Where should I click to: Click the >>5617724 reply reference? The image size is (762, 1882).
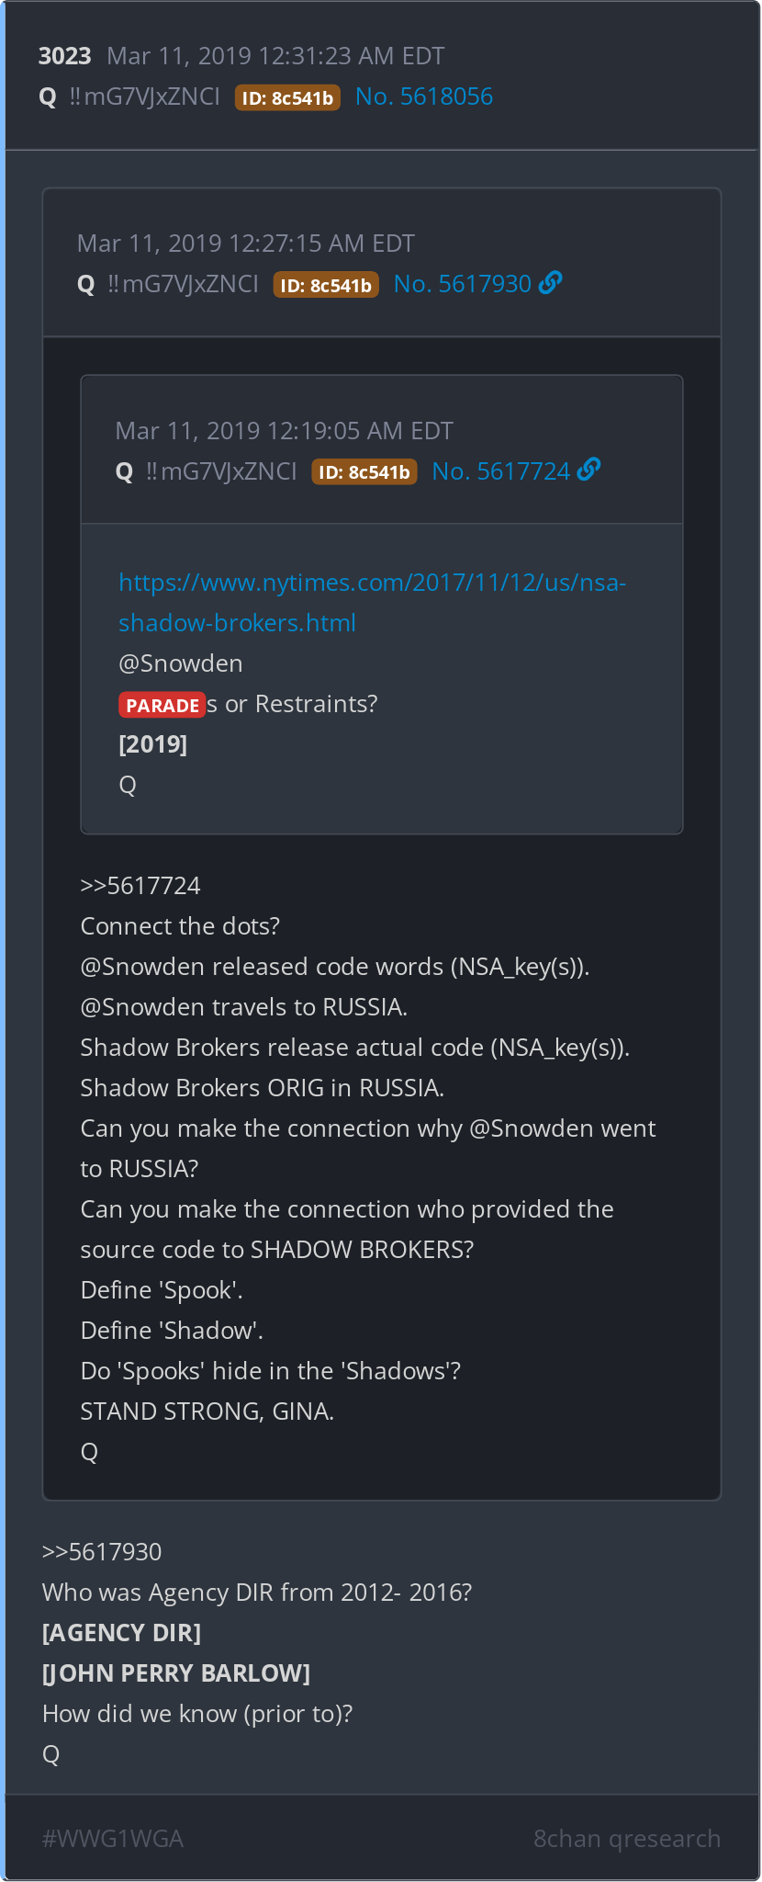(140, 886)
